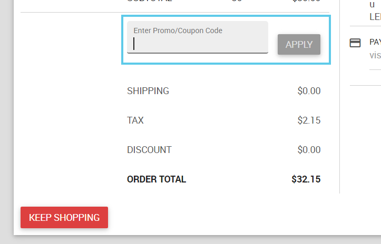
Task: Select the TAX label
Action: pos(135,120)
